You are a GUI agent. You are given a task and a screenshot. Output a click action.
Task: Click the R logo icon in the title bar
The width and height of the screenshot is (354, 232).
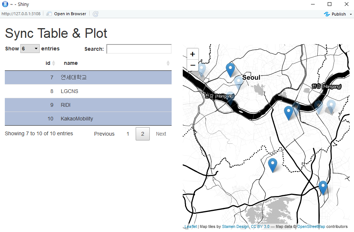[5, 4]
